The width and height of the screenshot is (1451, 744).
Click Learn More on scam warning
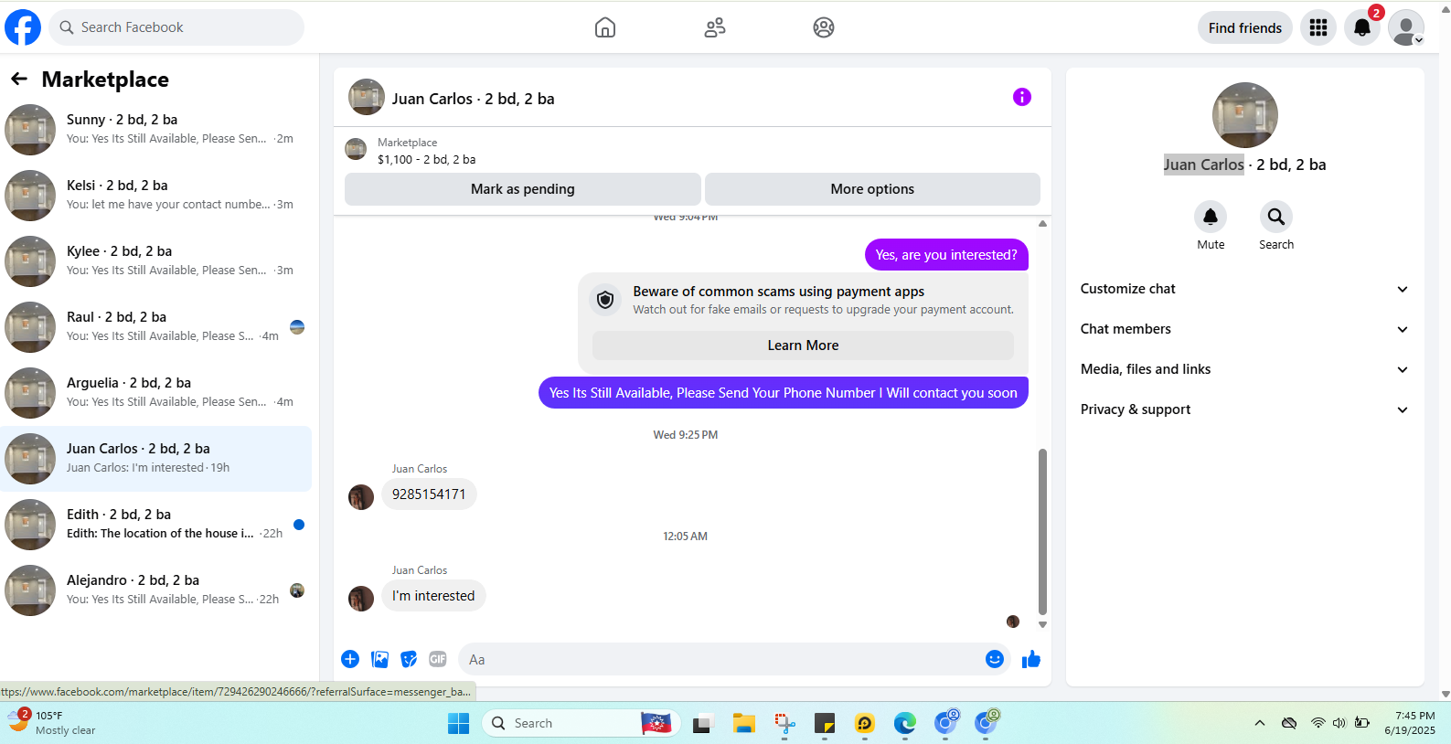tap(803, 345)
